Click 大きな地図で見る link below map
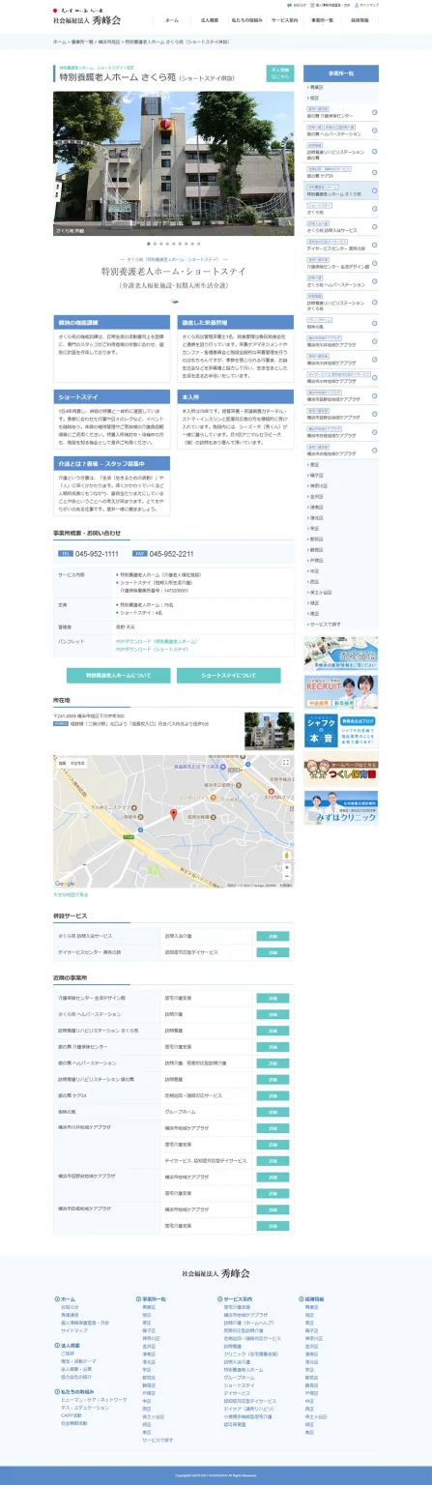 click(x=72, y=894)
